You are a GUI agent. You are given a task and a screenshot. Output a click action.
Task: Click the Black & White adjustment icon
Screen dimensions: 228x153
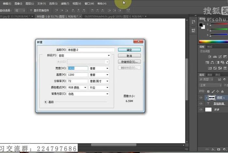(x=218, y=63)
